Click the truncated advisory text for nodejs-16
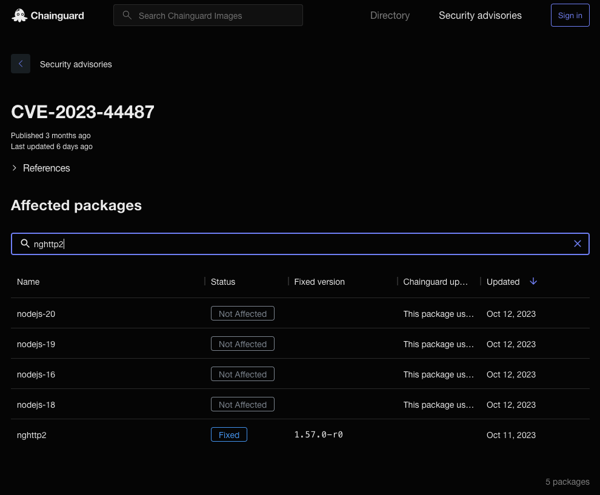 click(x=439, y=374)
